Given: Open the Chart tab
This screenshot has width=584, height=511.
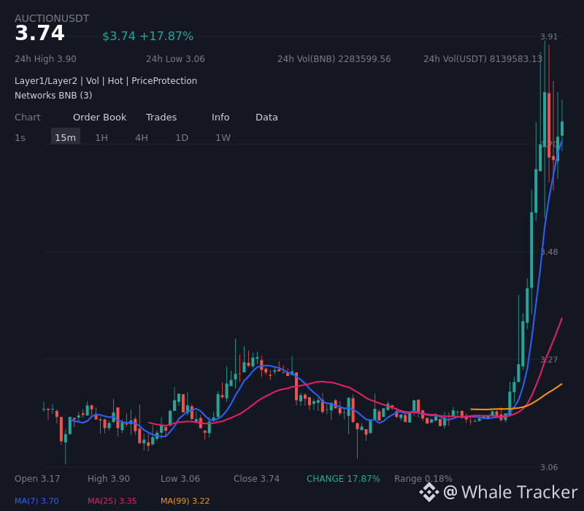Looking at the screenshot, I should coord(27,118).
